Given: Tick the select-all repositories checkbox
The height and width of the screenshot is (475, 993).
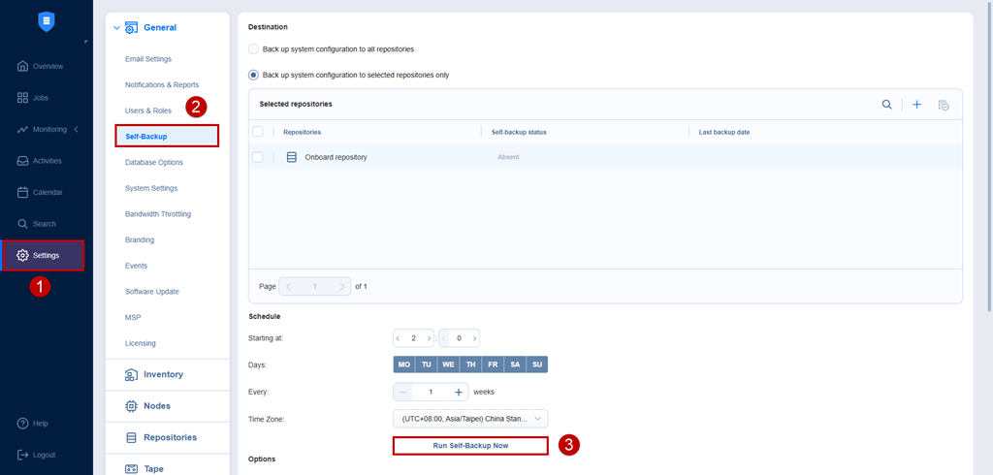Looking at the screenshot, I should tap(258, 132).
